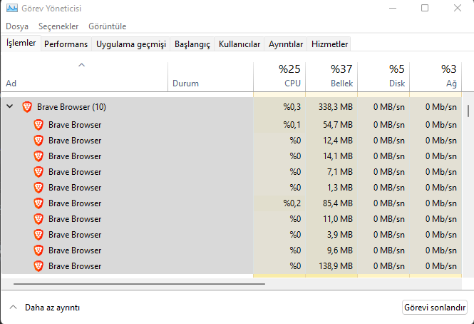Open the Dosya menu
The image size is (474, 324).
[17, 26]
